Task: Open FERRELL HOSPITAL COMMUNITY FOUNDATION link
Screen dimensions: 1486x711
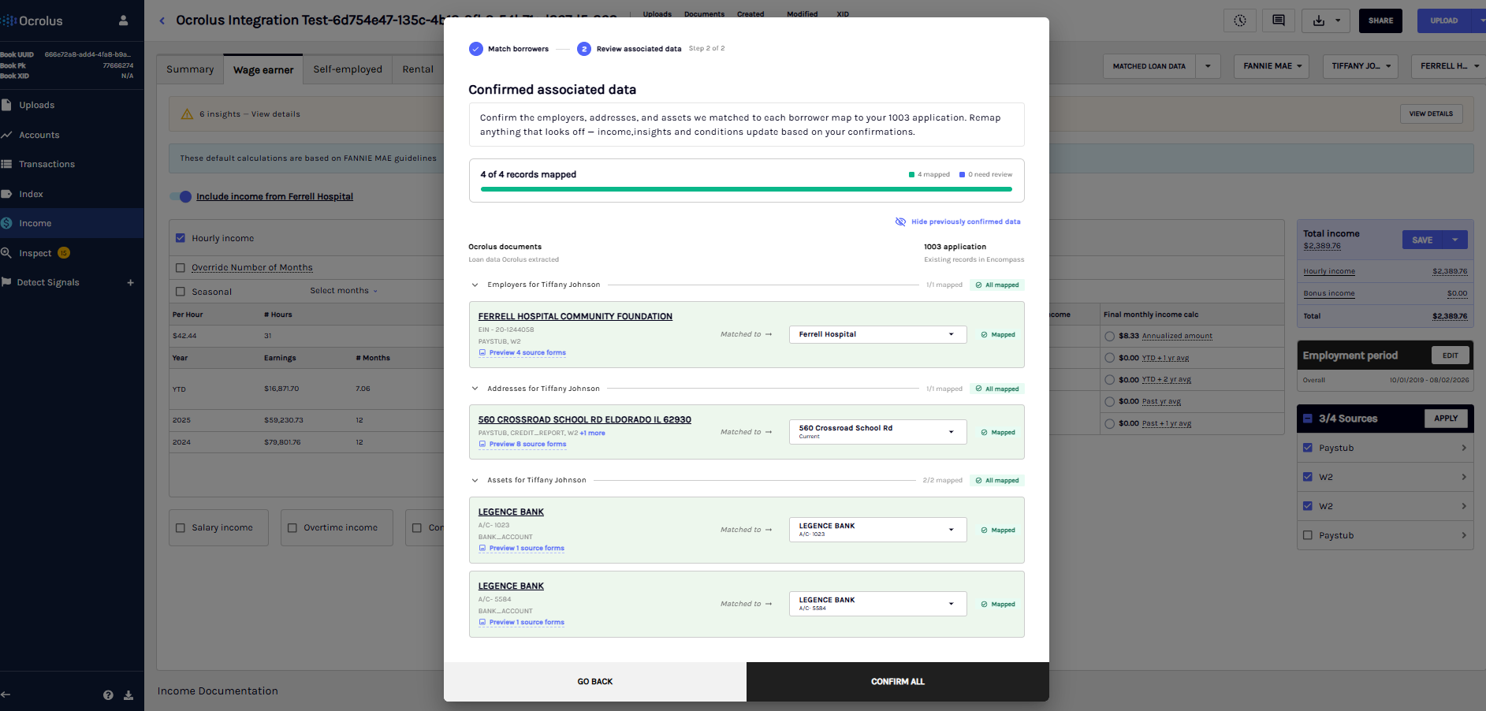Action: 575,317
